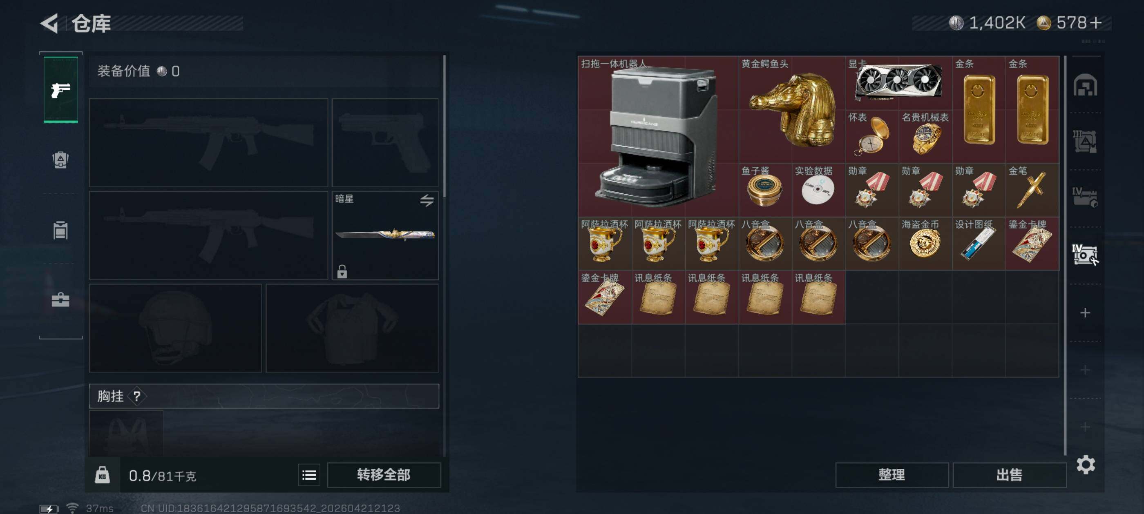
Task: Swap the 暗星 knife using arrows icon
Action: pos(427,200)
